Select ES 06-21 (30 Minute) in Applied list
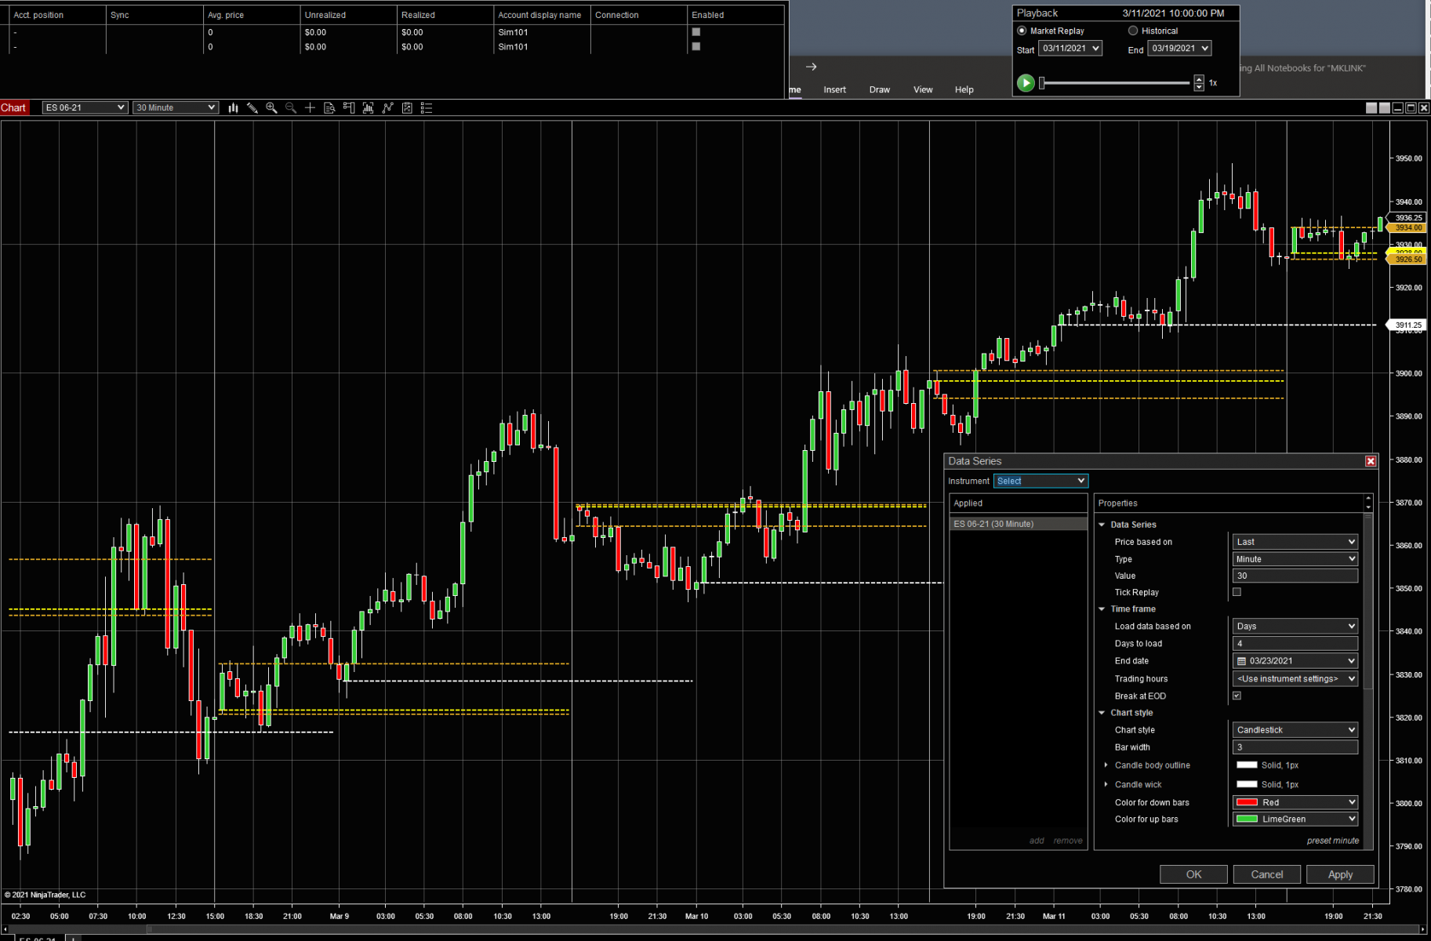This screenshot has height=941, width=1431. tap(1018, 524)
